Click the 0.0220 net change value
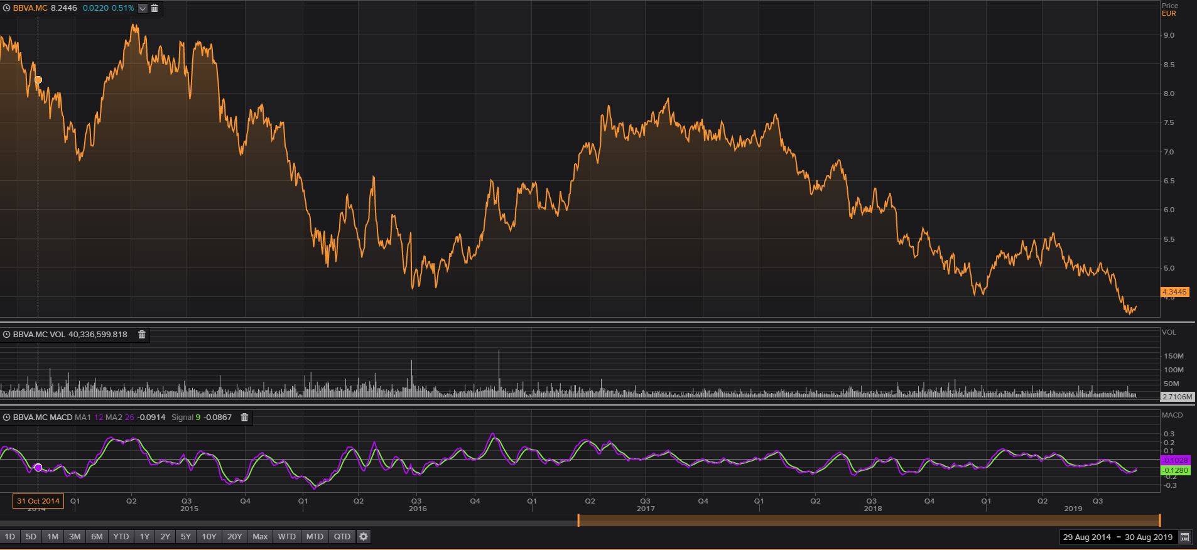1197x550 pixels. point(95,8)
